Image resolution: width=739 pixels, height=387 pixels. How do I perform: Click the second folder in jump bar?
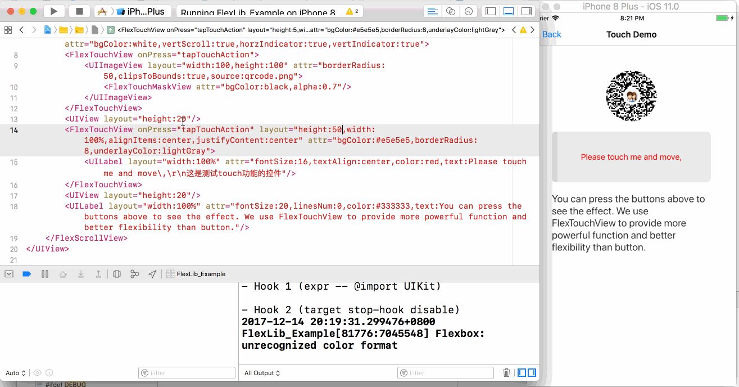coord(79,30)
